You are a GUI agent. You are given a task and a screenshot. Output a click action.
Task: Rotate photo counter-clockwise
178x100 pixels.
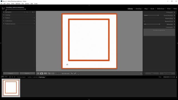pos(72,73)
